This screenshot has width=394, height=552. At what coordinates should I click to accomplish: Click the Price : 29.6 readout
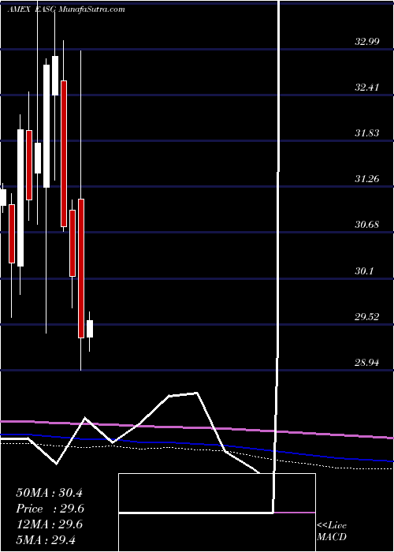point(50,509)
